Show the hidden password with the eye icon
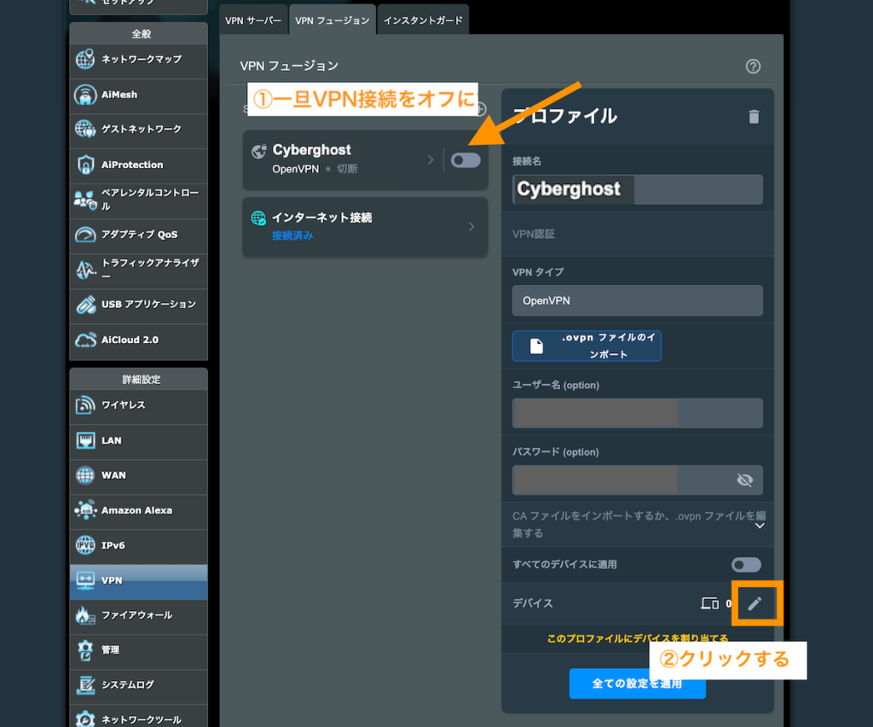Screen dimensions: 873x727 click(744, 480)
